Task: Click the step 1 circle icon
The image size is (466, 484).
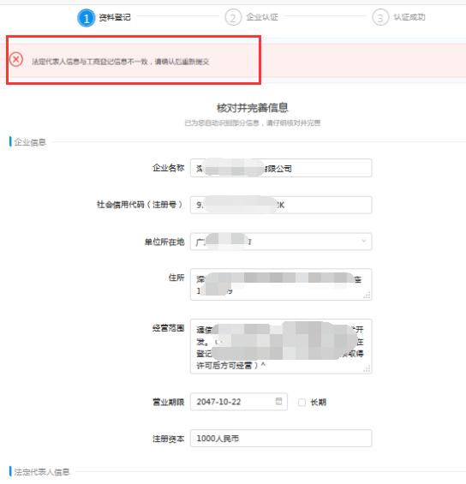Action: pyautogui.click(x=87, y=18)
